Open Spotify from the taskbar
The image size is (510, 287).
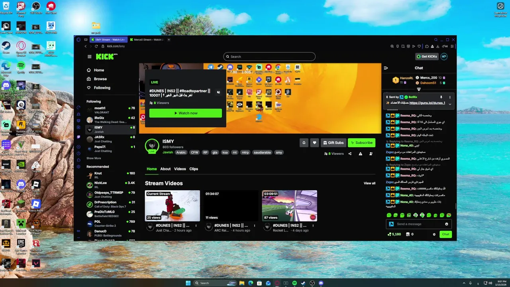click(x=294, y=283)
